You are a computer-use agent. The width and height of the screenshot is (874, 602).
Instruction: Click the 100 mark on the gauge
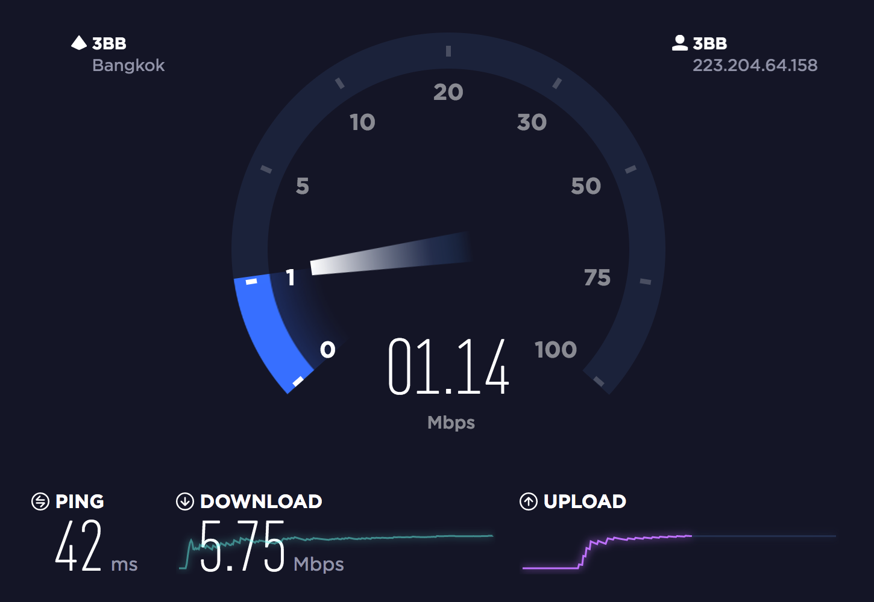click(x=556, y=350)
